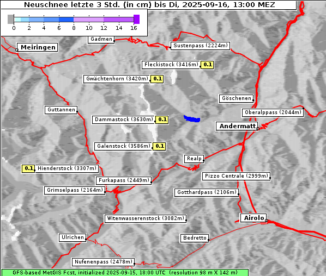This screenshot has width=326, height=276.
Task: Click the purple above-16 legend swatch
Action: click(x=137, y=19)
